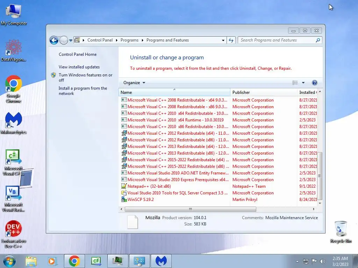The image size is (358, 268).
Task: Open My Computer desktop icon
Action: click(x=14, y=14)
